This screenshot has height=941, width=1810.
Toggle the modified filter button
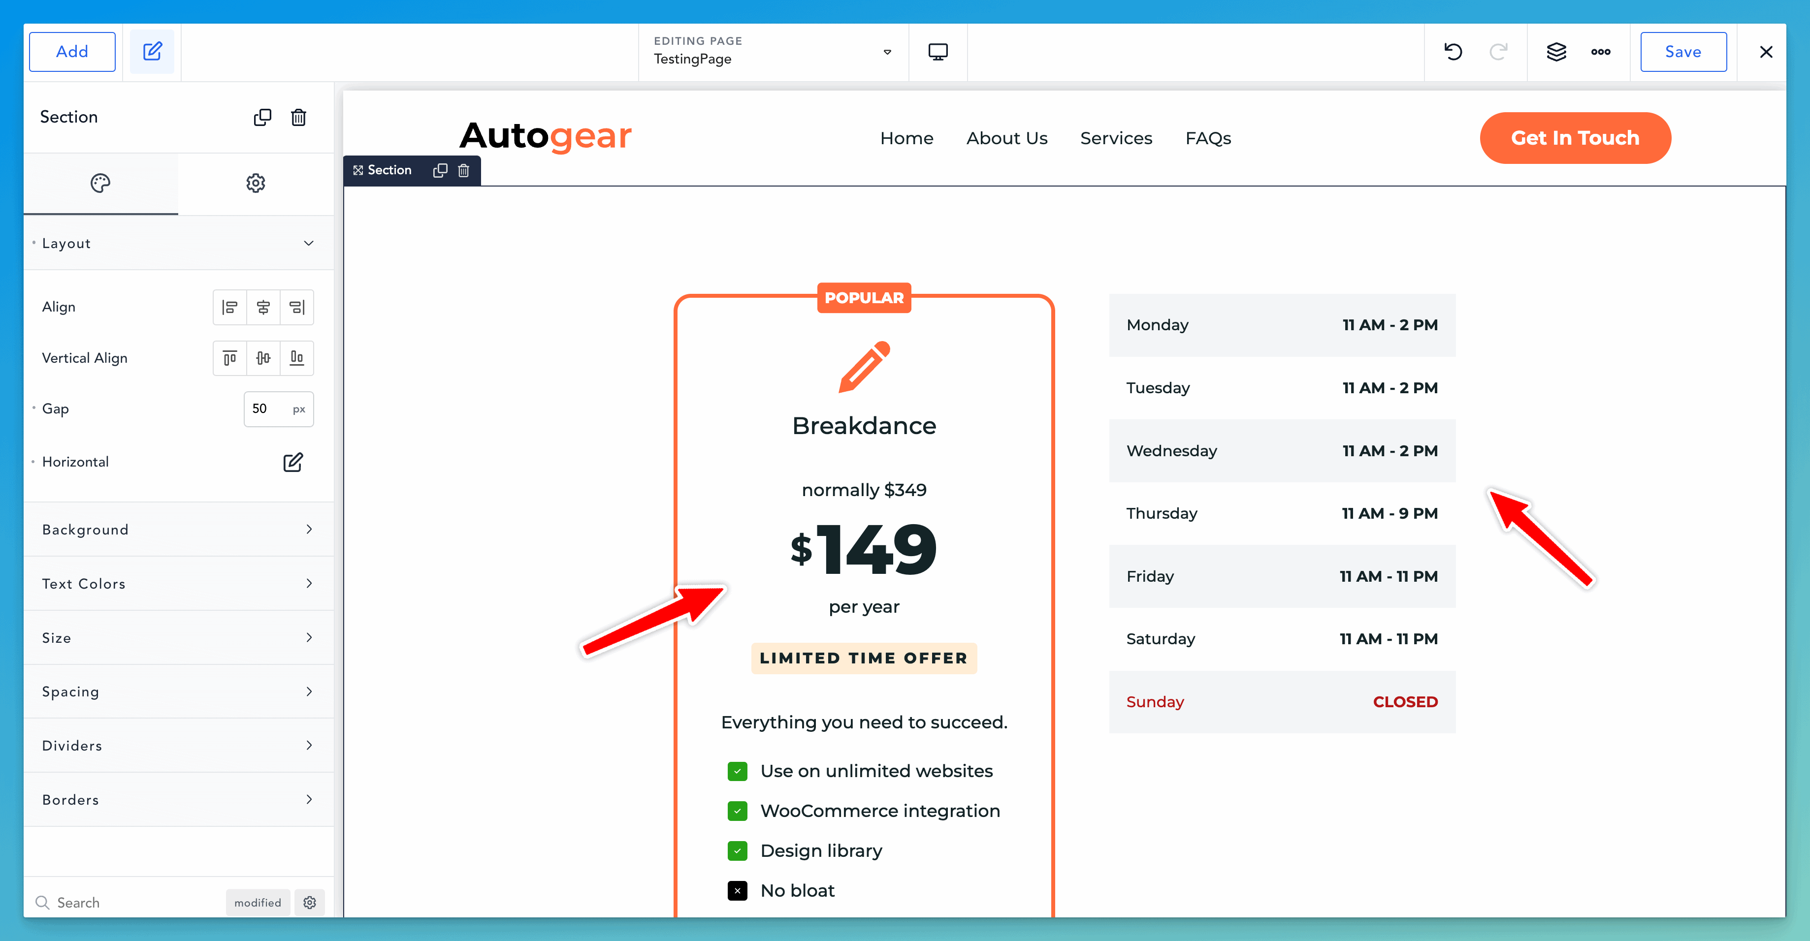257,903
